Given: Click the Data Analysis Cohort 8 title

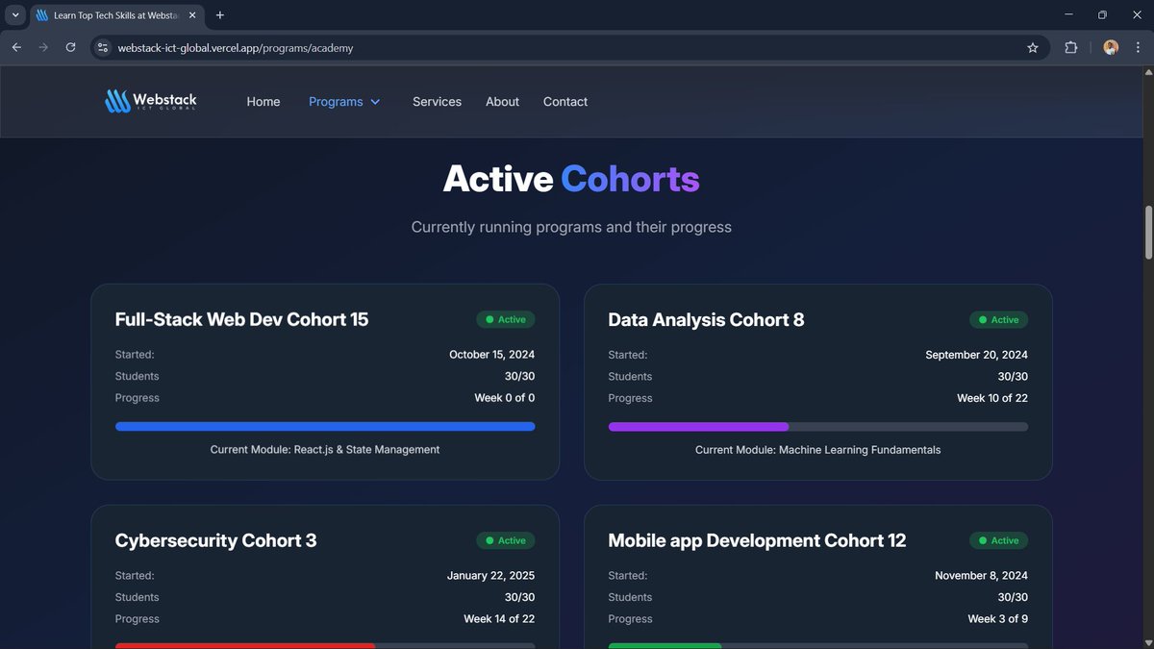Looking at the screenshot, I should (706, 319).
